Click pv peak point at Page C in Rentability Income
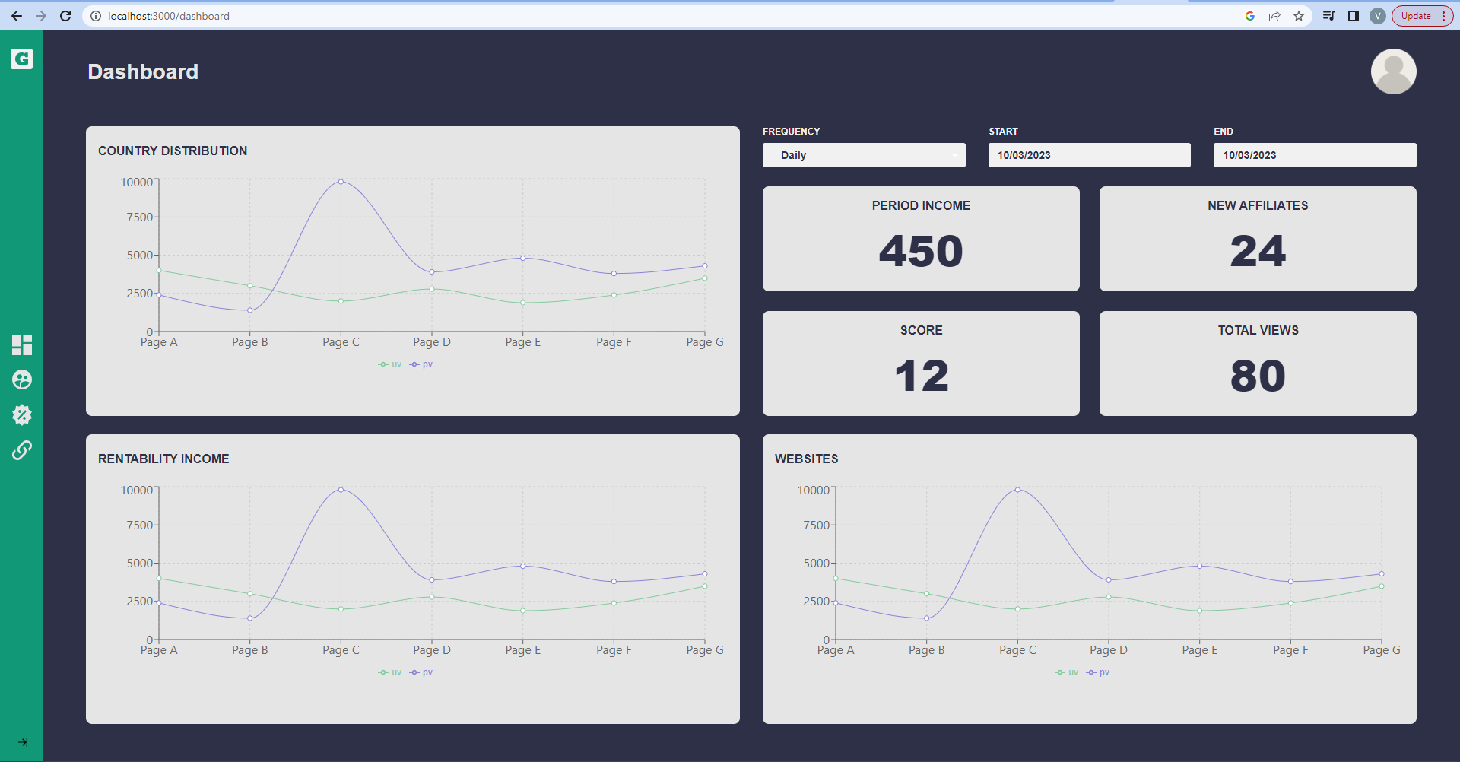This screenshot has width=1460, height=762. (x=341, y=490)
